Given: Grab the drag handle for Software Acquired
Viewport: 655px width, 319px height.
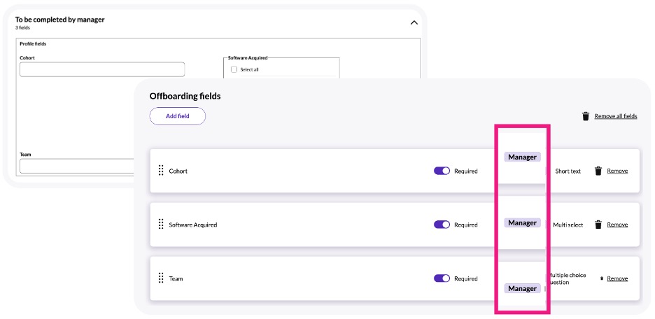Looking at the screenshot, I should click(x=161, y=225).
